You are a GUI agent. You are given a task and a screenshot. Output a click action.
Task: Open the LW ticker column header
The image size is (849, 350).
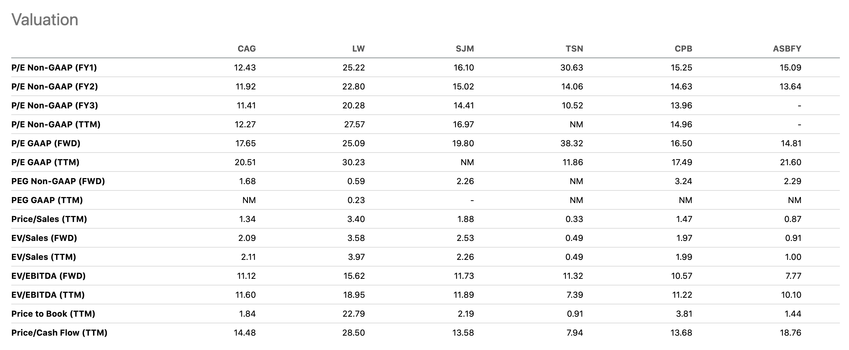(x=358, y=49)
